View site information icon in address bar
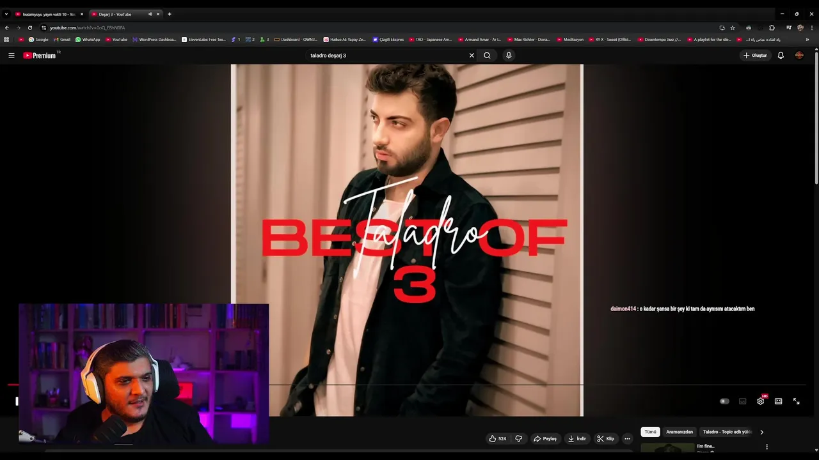 point(44,27)
